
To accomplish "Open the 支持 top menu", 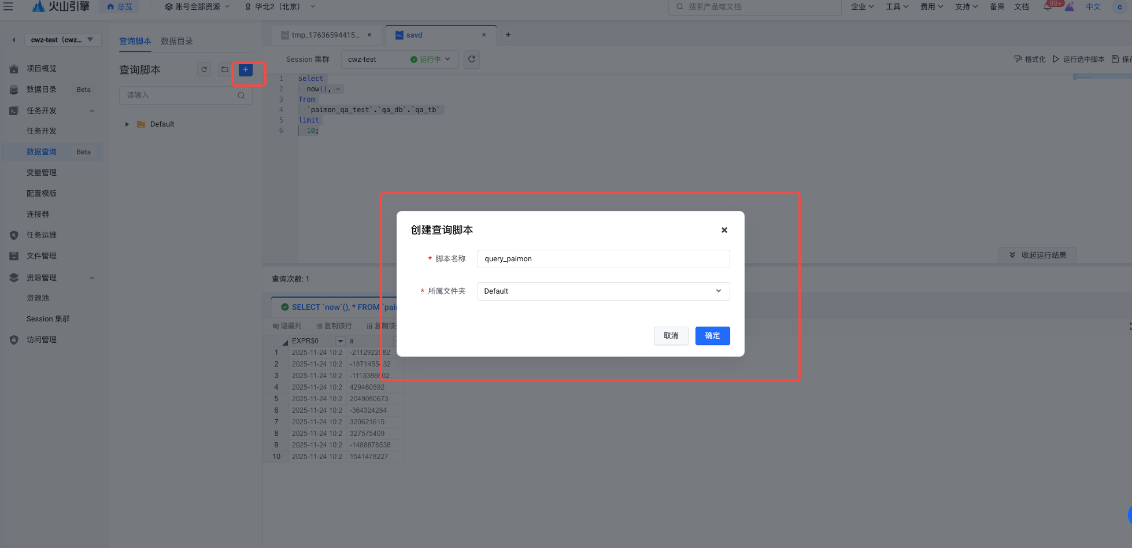I will 966,6.
